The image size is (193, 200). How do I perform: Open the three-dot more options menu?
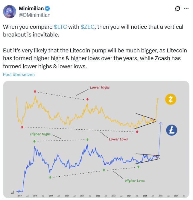[x=186, y=9]
